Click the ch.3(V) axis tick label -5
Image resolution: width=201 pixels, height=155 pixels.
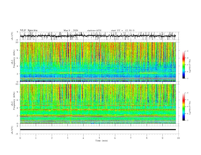click(x=17, y=134)
